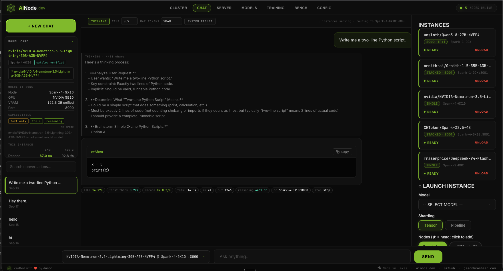Select the XHToken/Spark-X2.5-4B instance card
The image size is (503, 271).
tap(457, 135)
